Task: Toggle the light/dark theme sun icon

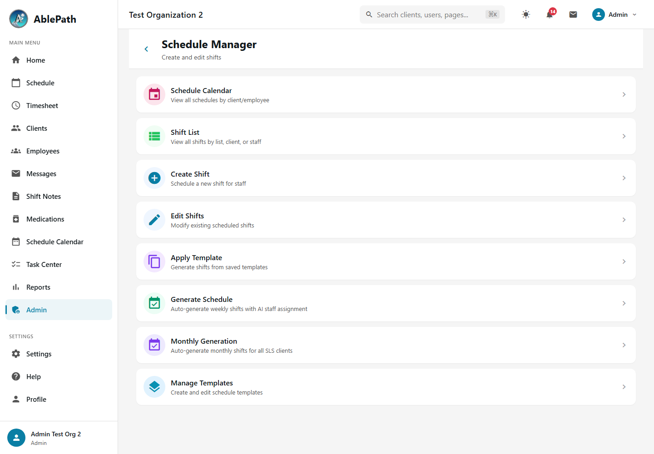Action: (526, 15)
